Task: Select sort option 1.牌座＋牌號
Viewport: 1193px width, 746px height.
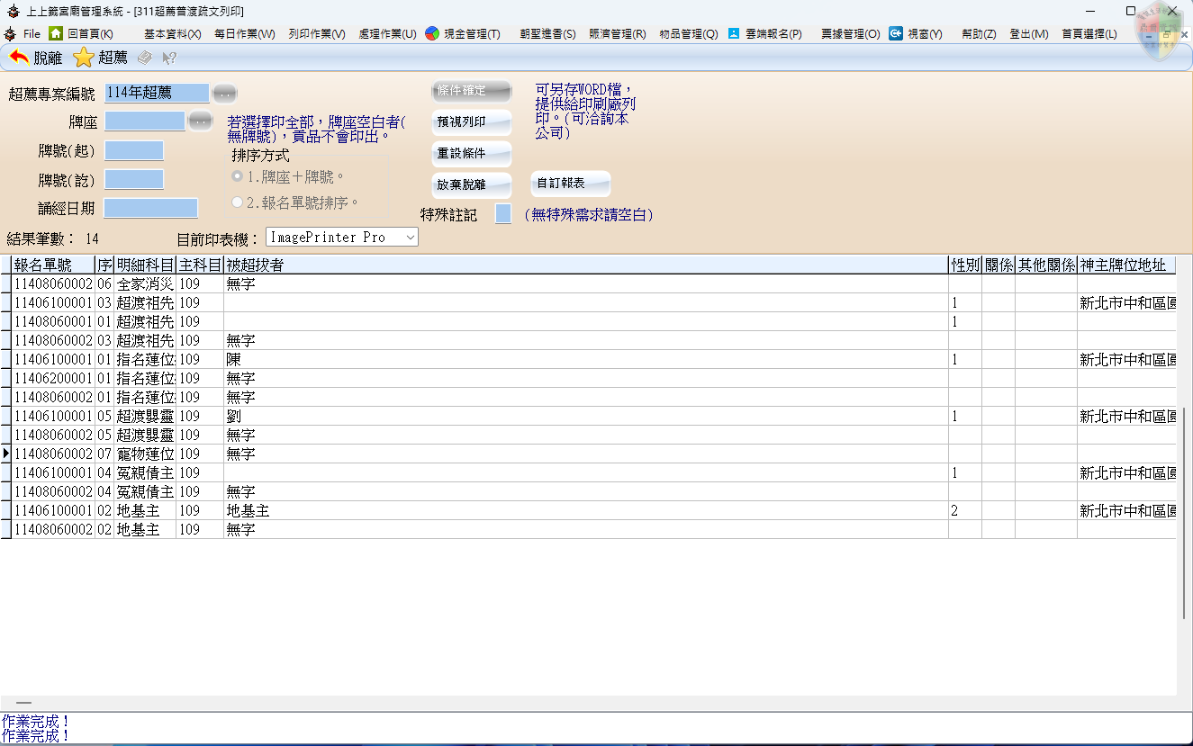Action: pos(238,176)
